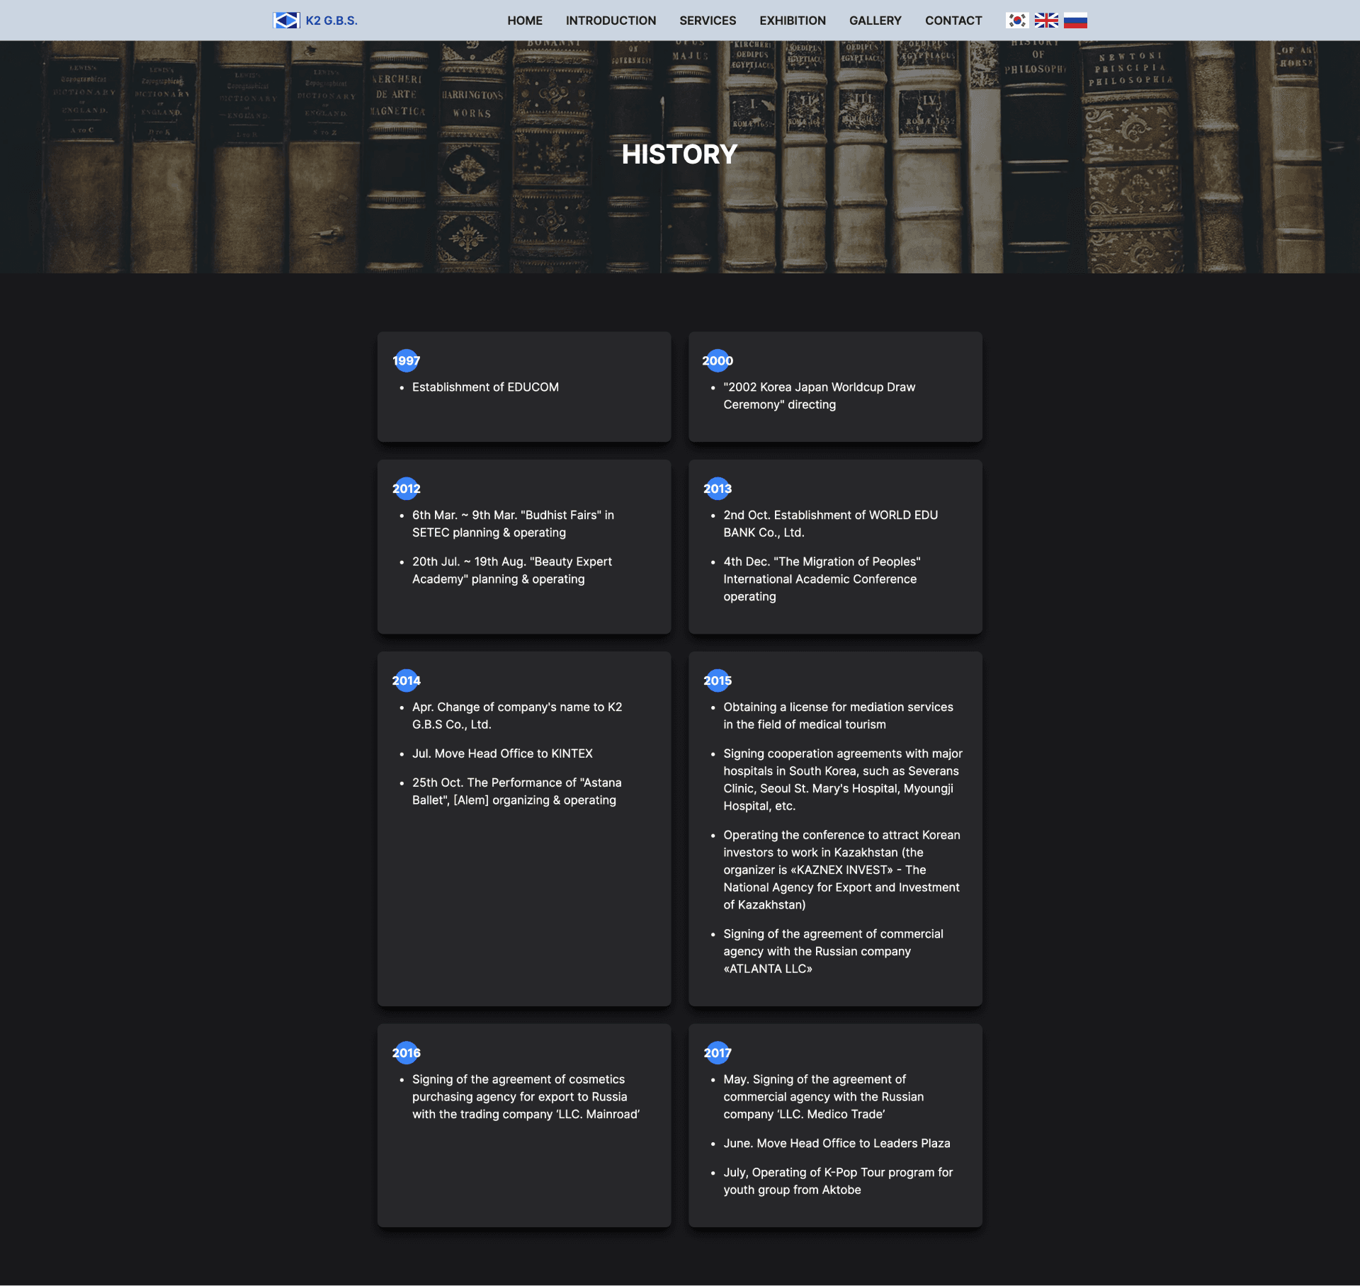This screenshot has height=1286, width=1360.
Task: Open the CONTACT menu item
Action: [953, 21]
